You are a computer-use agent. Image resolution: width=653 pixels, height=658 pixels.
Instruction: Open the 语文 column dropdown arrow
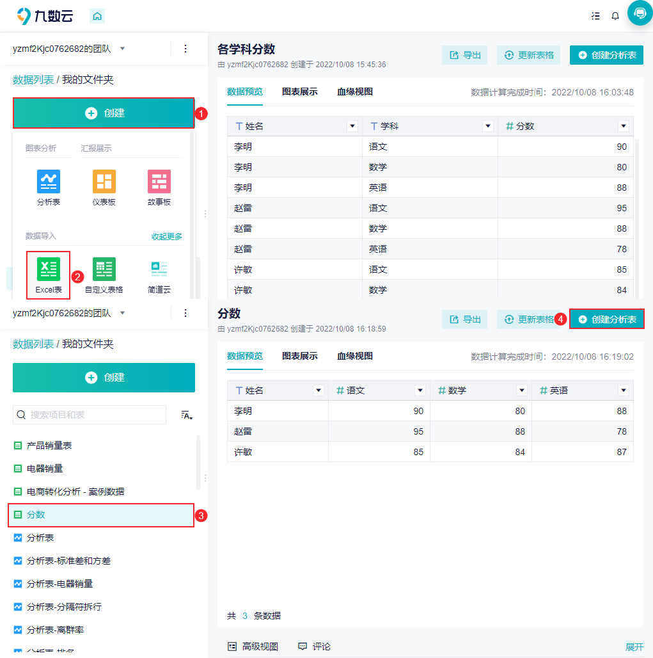point(420,390)
